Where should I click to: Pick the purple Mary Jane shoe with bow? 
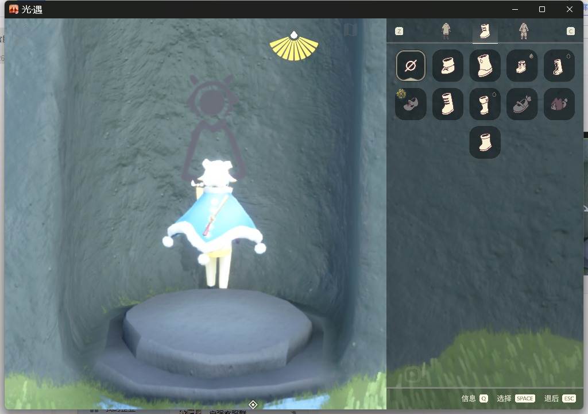click(x=522, y=104)
